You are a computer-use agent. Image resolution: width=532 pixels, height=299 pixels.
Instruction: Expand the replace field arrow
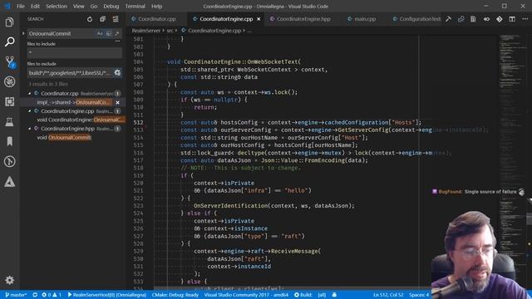pos(23,33)
